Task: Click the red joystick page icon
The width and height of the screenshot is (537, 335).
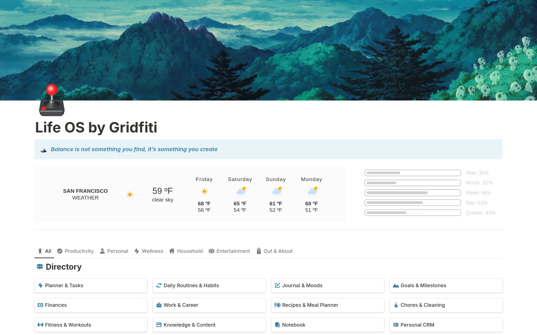Action: coord(52,101)
